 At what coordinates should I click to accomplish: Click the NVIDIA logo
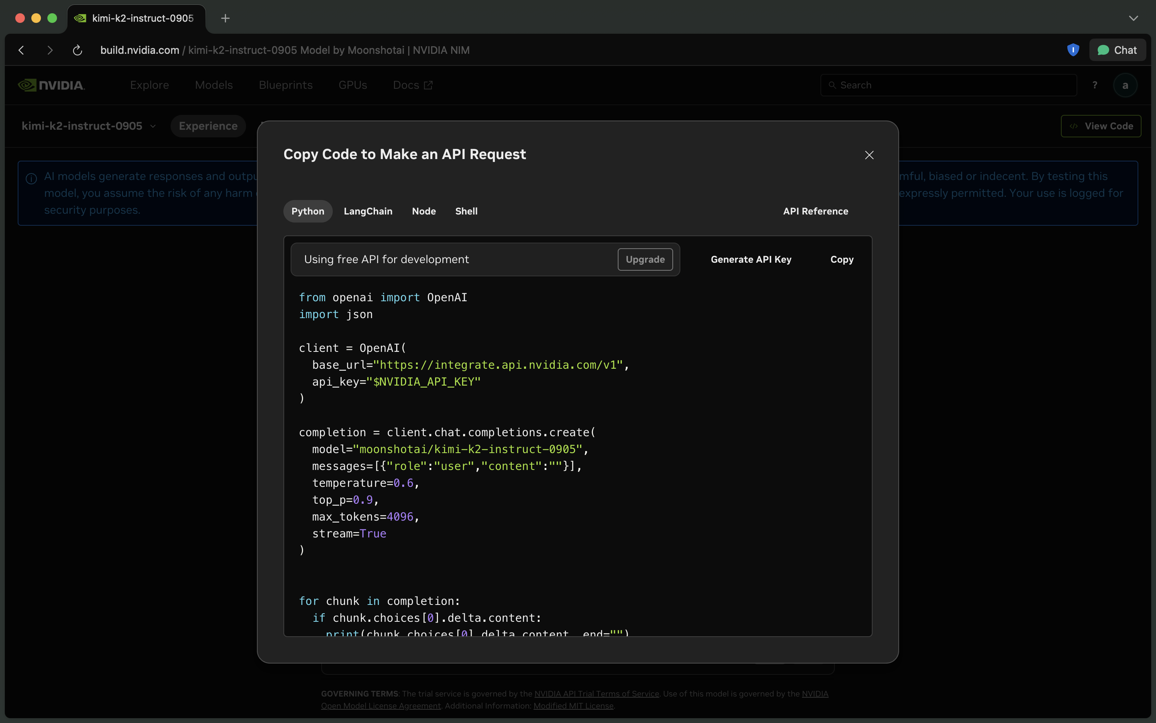tap(52, 85)
